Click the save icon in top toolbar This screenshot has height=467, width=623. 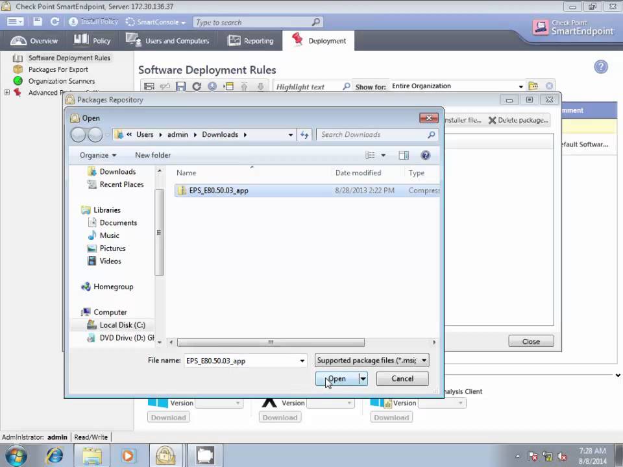[38, 22]
